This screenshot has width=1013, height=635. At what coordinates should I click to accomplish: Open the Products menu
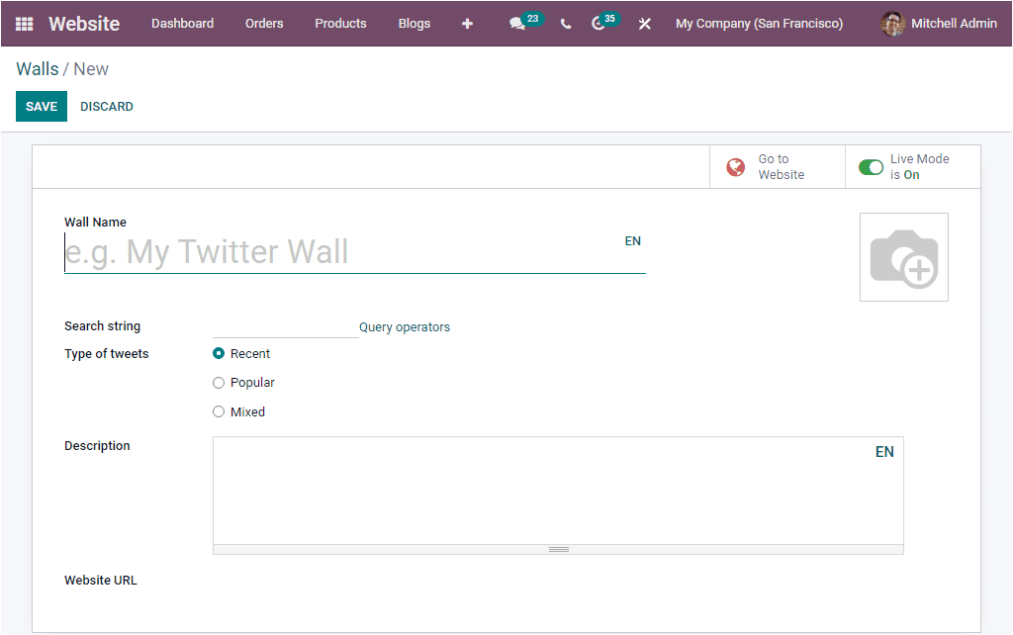coord(340,23)
